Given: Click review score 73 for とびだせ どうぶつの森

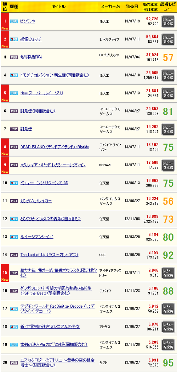Looking at the screenshot, I should tap(168, 219).
